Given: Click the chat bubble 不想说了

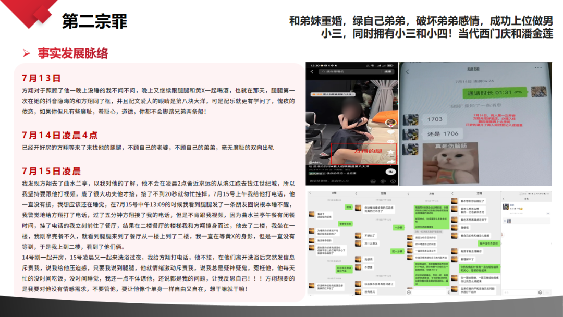Looking at the screenshot, I should click(370, 236).
